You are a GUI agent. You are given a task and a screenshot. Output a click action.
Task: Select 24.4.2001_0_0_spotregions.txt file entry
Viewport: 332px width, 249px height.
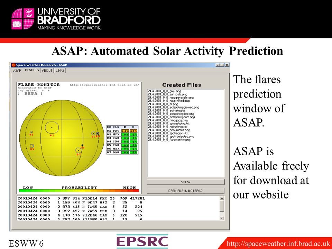168,133
